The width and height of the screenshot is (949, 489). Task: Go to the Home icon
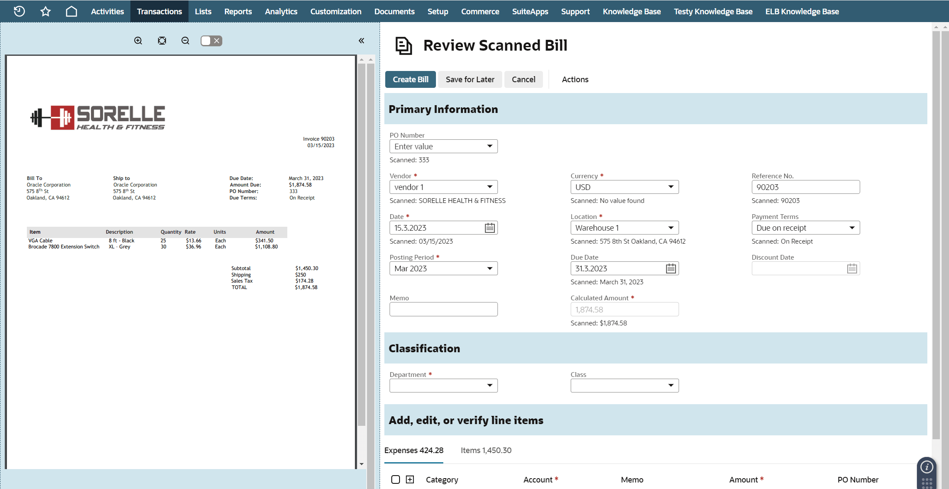[x=71, y=11]
